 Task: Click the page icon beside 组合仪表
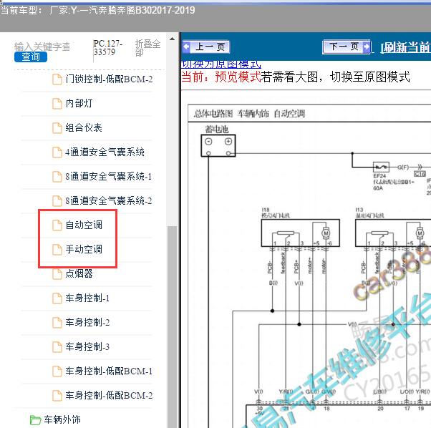click(57, 127)
